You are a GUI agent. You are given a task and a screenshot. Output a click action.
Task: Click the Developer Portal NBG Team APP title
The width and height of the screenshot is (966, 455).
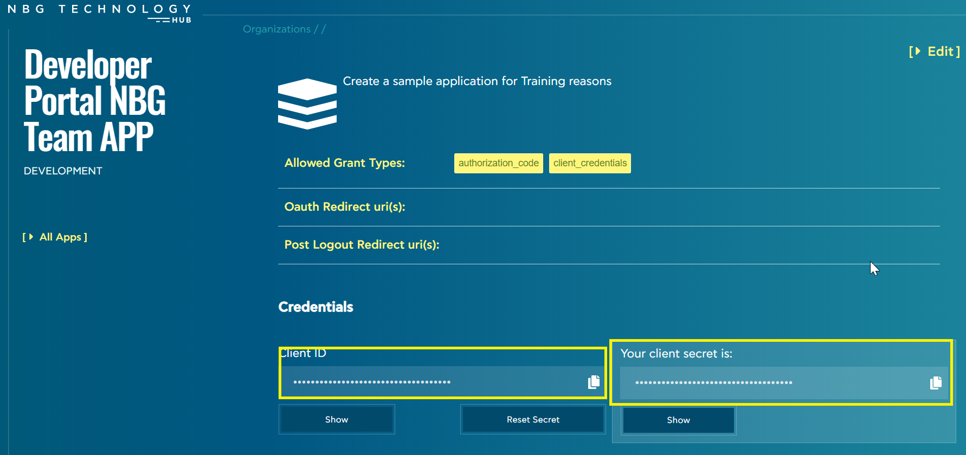(x=94, y=101)
